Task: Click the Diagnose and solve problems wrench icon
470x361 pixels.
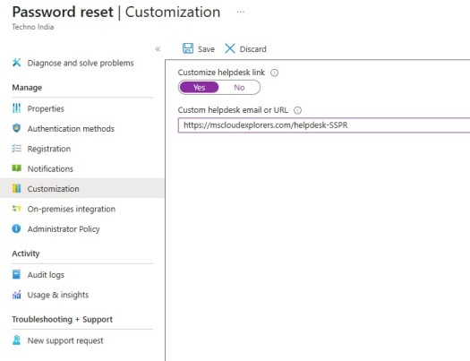Action: [x=16, y=63]
